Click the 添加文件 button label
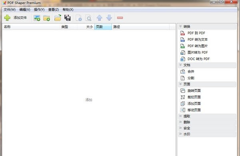Screen dimensions: 240x156 coord(20,18)
